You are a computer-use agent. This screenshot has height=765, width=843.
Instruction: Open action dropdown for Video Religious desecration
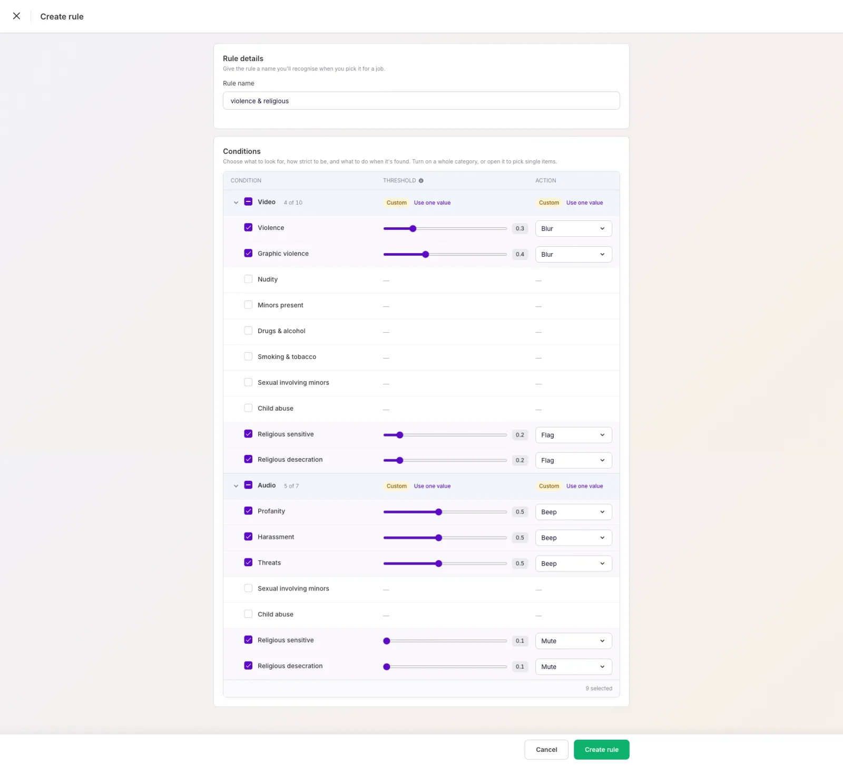573,460
